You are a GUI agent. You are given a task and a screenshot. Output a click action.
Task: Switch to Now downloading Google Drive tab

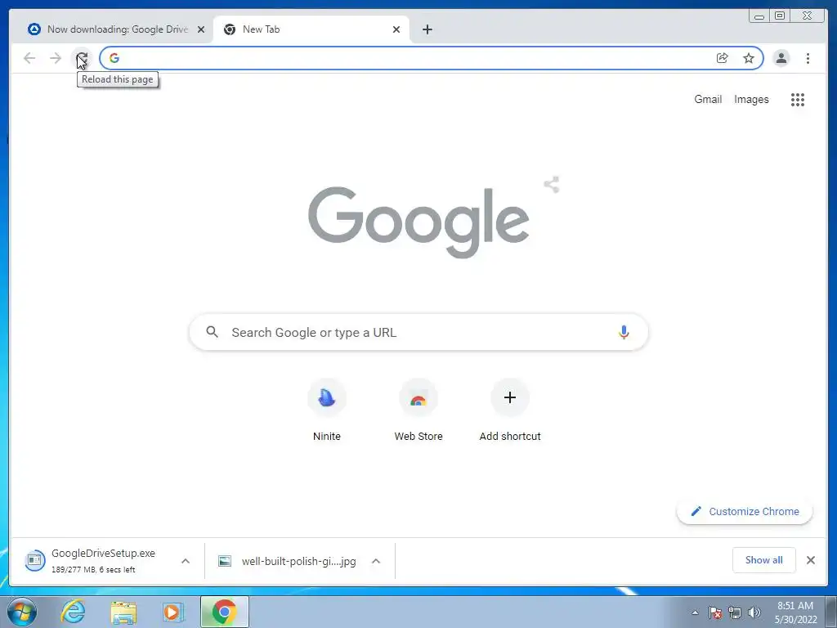click(116, 29)
